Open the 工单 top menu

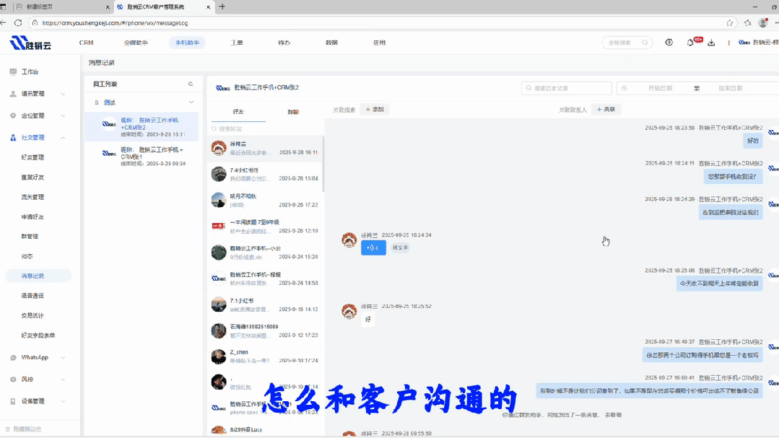tap(237, 43)
